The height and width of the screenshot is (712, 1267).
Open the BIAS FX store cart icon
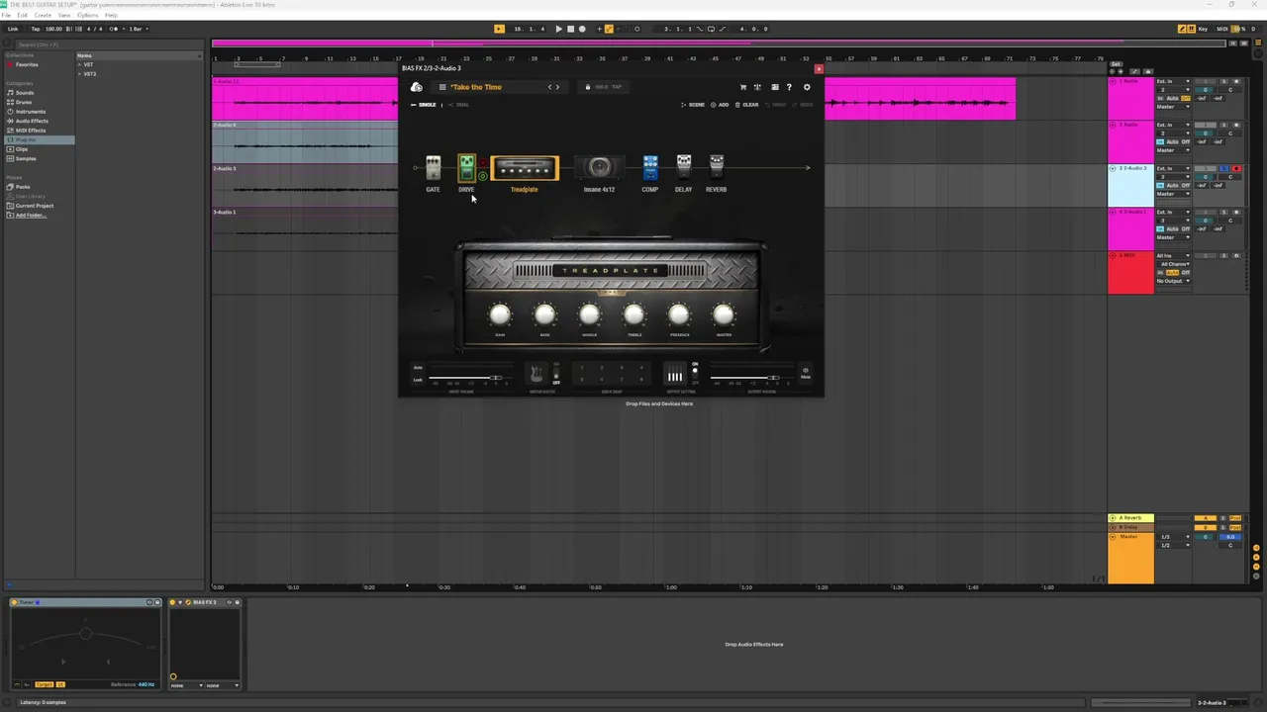(743, 87)
